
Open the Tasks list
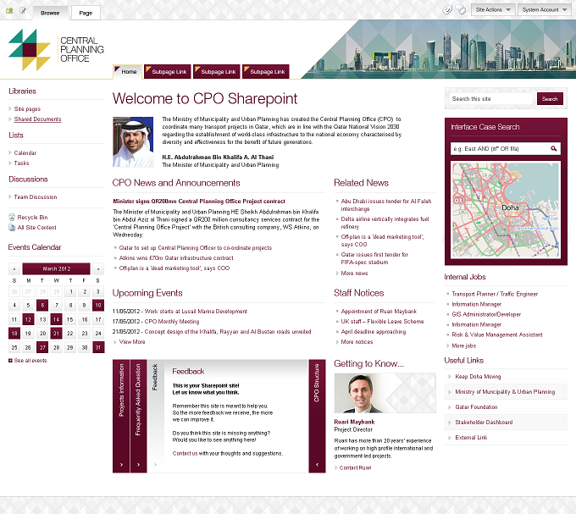tap(21, 163)
